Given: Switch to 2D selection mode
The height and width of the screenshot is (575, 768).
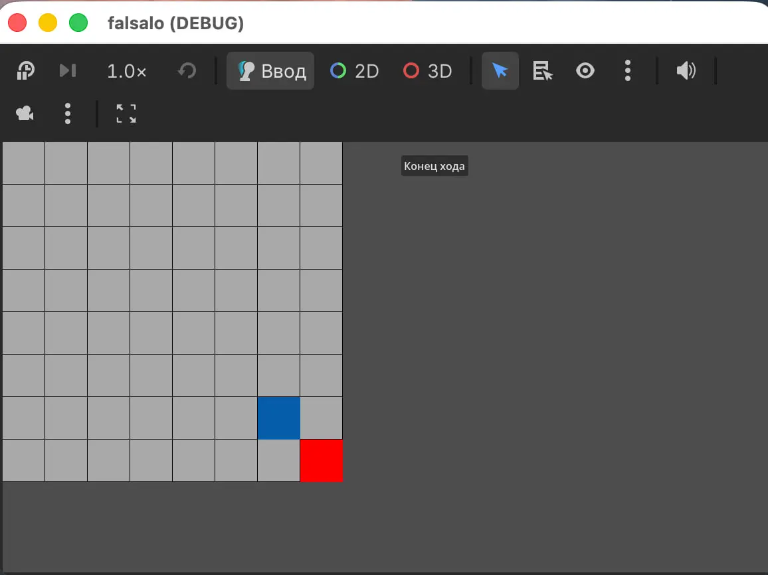Looking at the screenshot, I should (x=355, y=71).
